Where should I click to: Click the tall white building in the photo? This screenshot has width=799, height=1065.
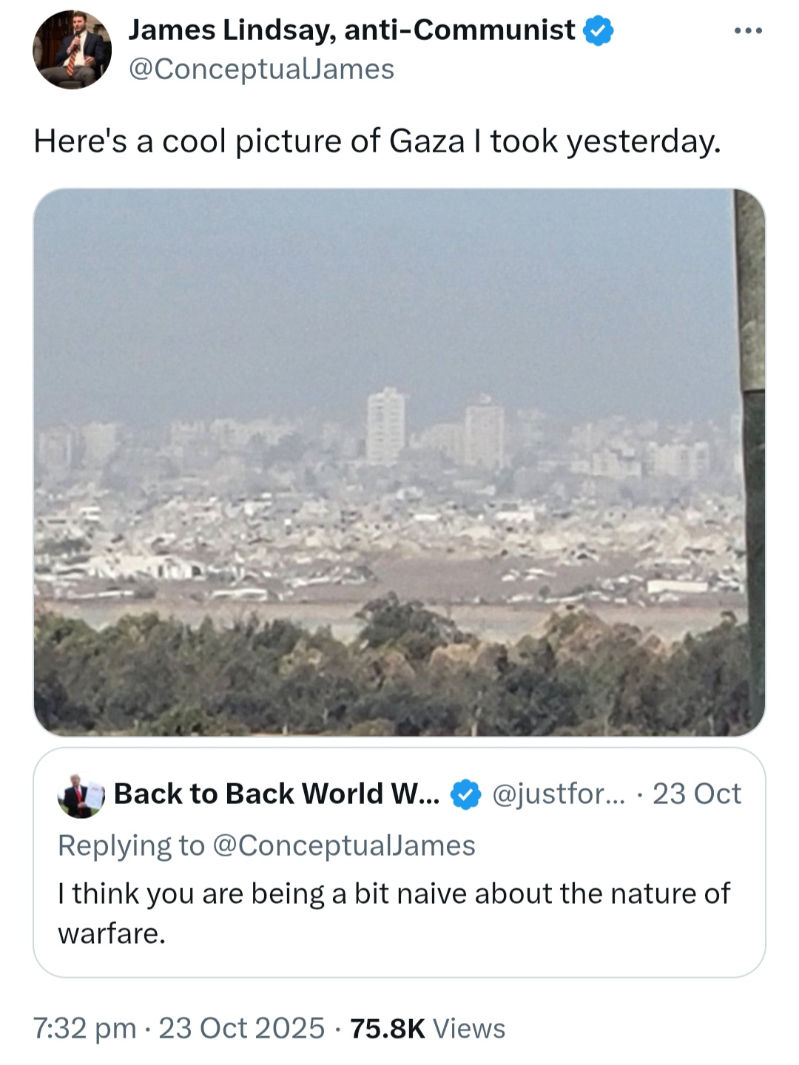pos(386,425)
